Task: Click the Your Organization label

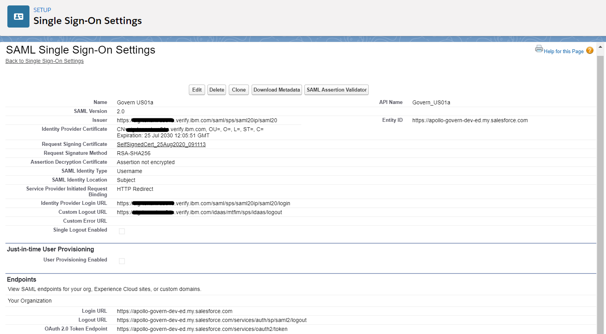Action: point(30,301)
